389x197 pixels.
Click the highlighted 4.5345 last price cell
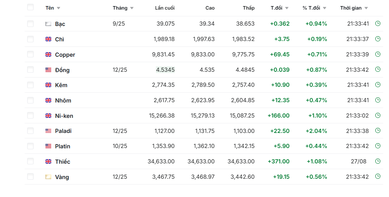point(165,70)
